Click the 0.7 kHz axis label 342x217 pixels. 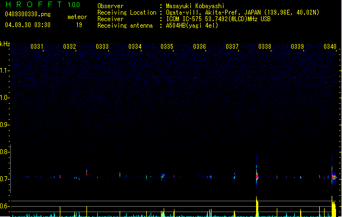[x=4, y=179]
